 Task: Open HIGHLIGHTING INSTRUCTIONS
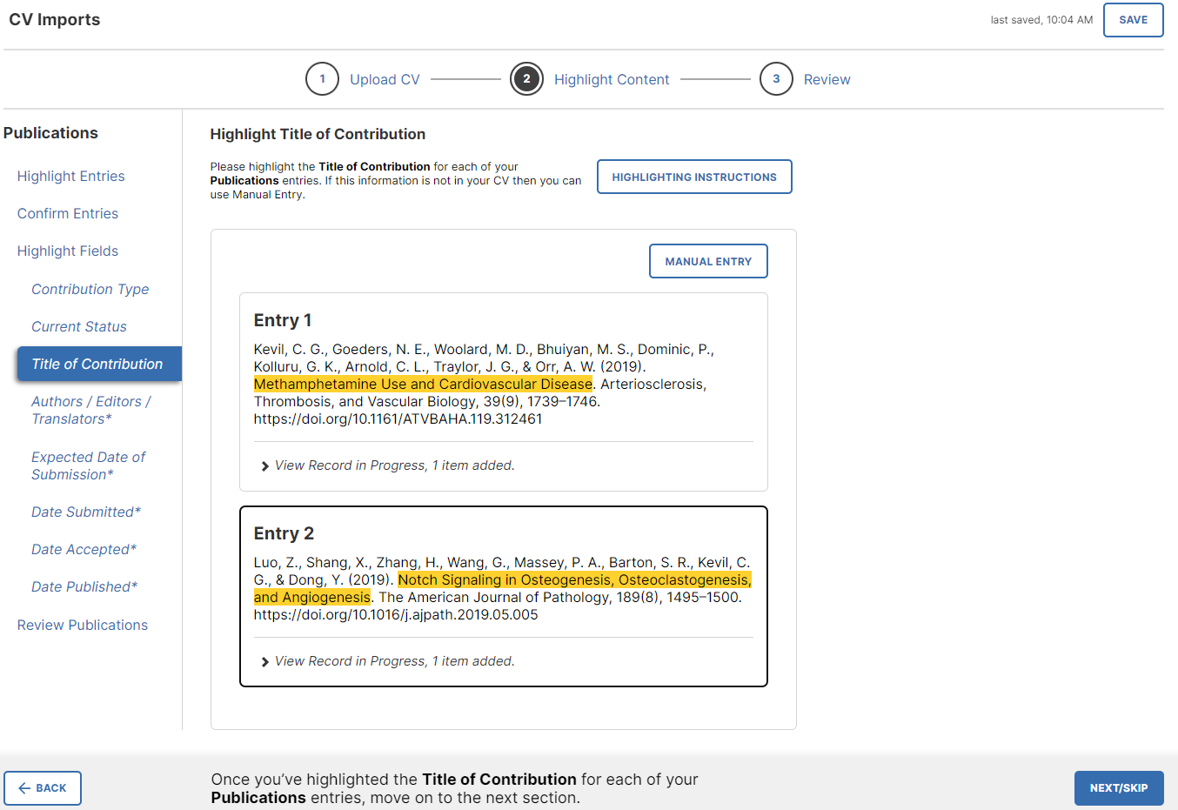coord(693,177)
